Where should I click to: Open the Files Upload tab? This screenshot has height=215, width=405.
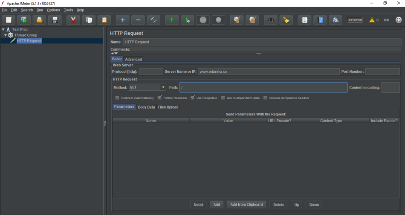coord(168,107)
